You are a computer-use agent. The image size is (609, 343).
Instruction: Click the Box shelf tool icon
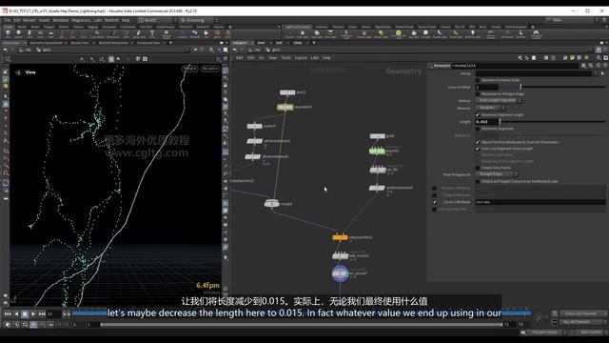(x=8, y=34)
